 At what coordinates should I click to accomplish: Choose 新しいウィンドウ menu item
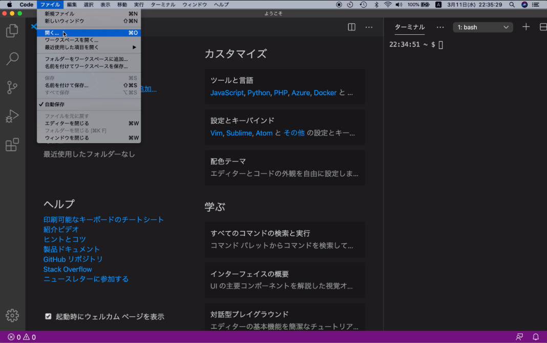tap(89, 21)
